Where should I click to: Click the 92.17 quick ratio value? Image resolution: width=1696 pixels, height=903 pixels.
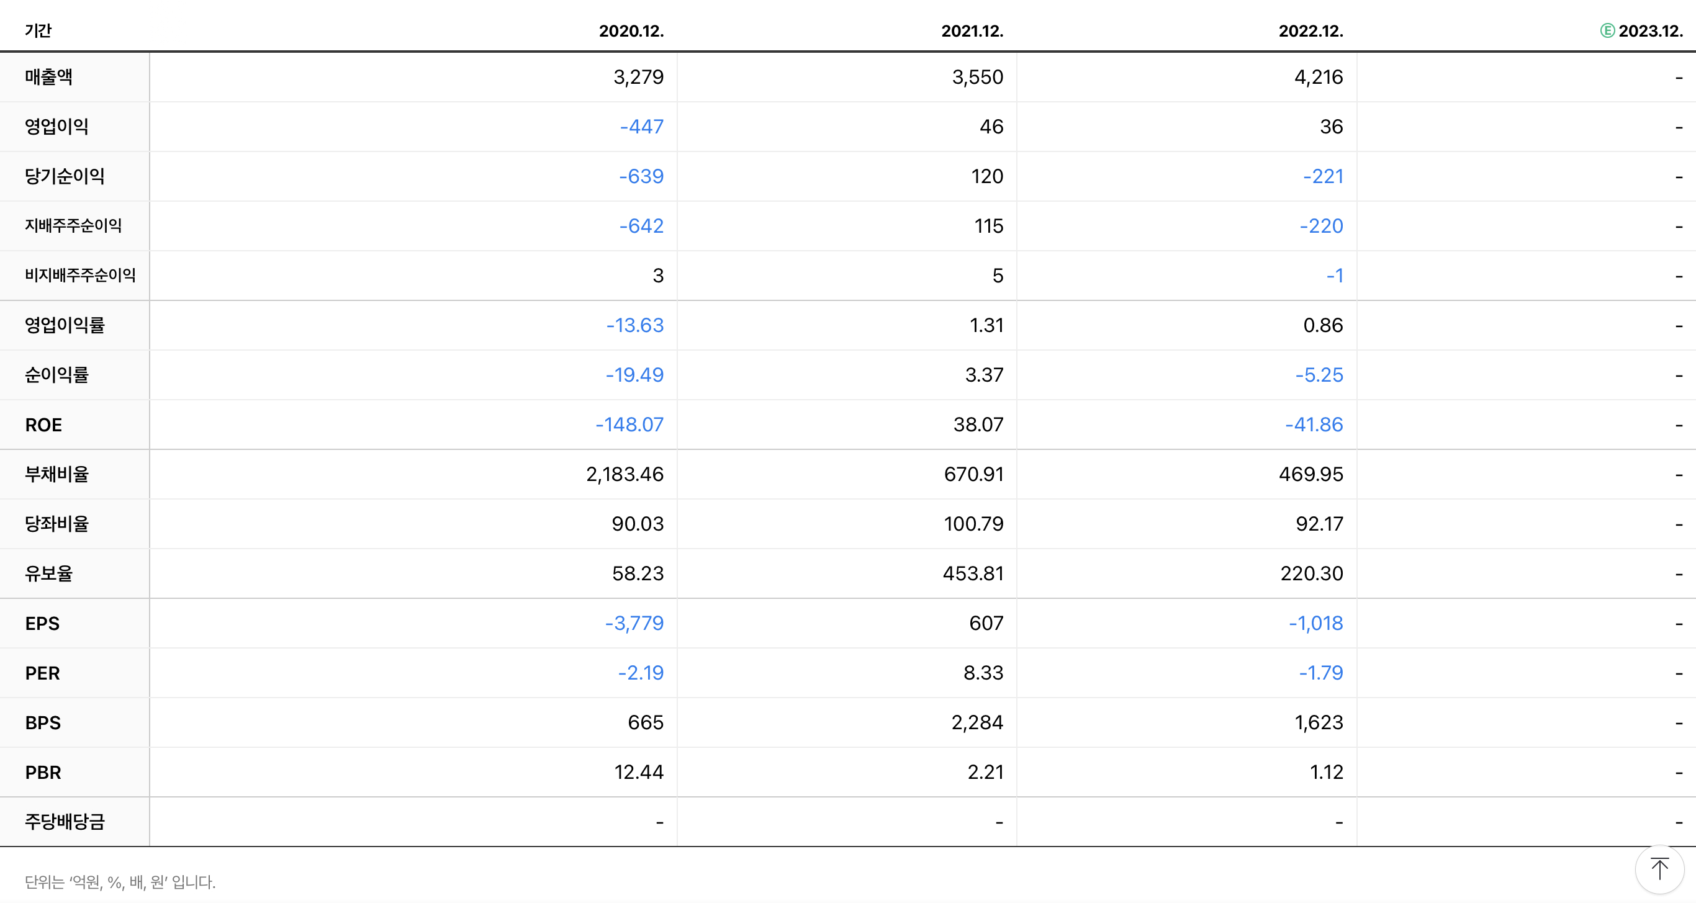coord(1319,524)
